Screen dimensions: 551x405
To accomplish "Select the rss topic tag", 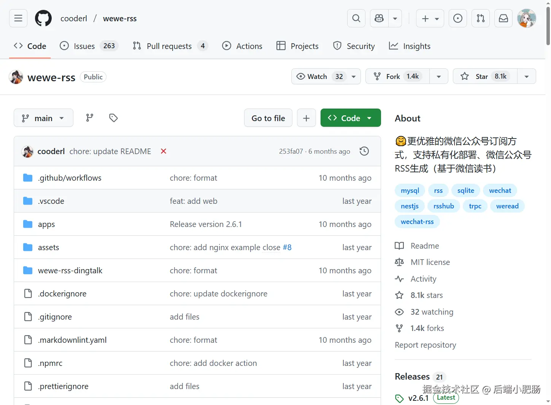I will (x=438, y=191).
